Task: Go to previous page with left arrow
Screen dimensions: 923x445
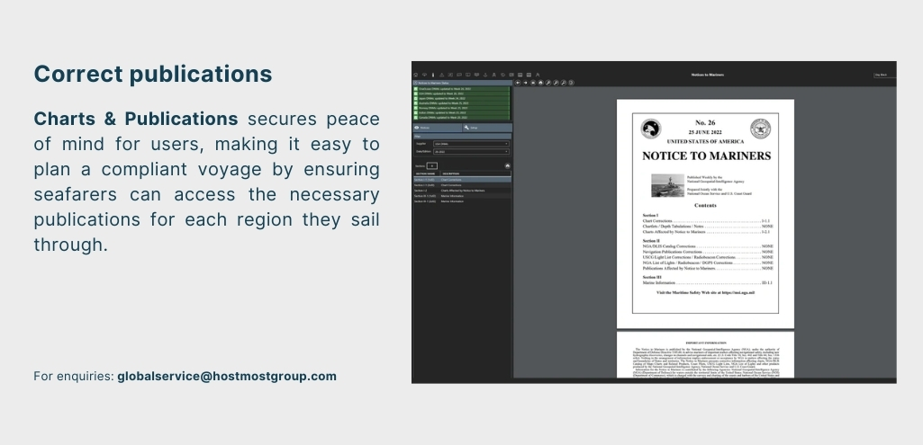Action: [x=519, y=82]
